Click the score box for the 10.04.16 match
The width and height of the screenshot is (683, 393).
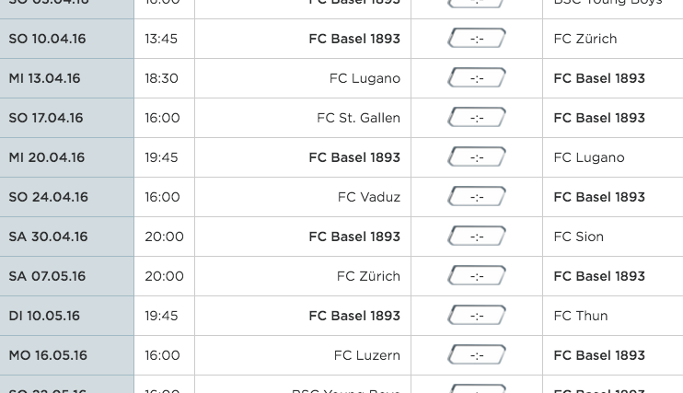click(x=477, y=39)
